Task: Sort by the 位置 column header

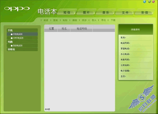Action: click(x=51, y=29)
